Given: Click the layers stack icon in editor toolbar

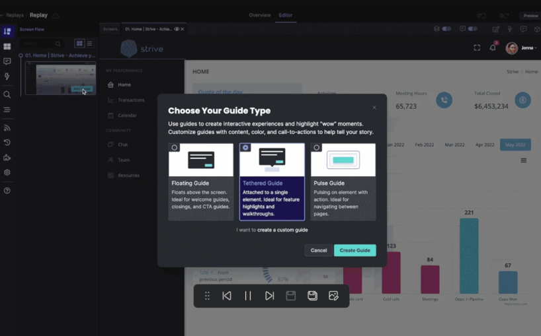Looking at the screenshot, I should (437, 29).
